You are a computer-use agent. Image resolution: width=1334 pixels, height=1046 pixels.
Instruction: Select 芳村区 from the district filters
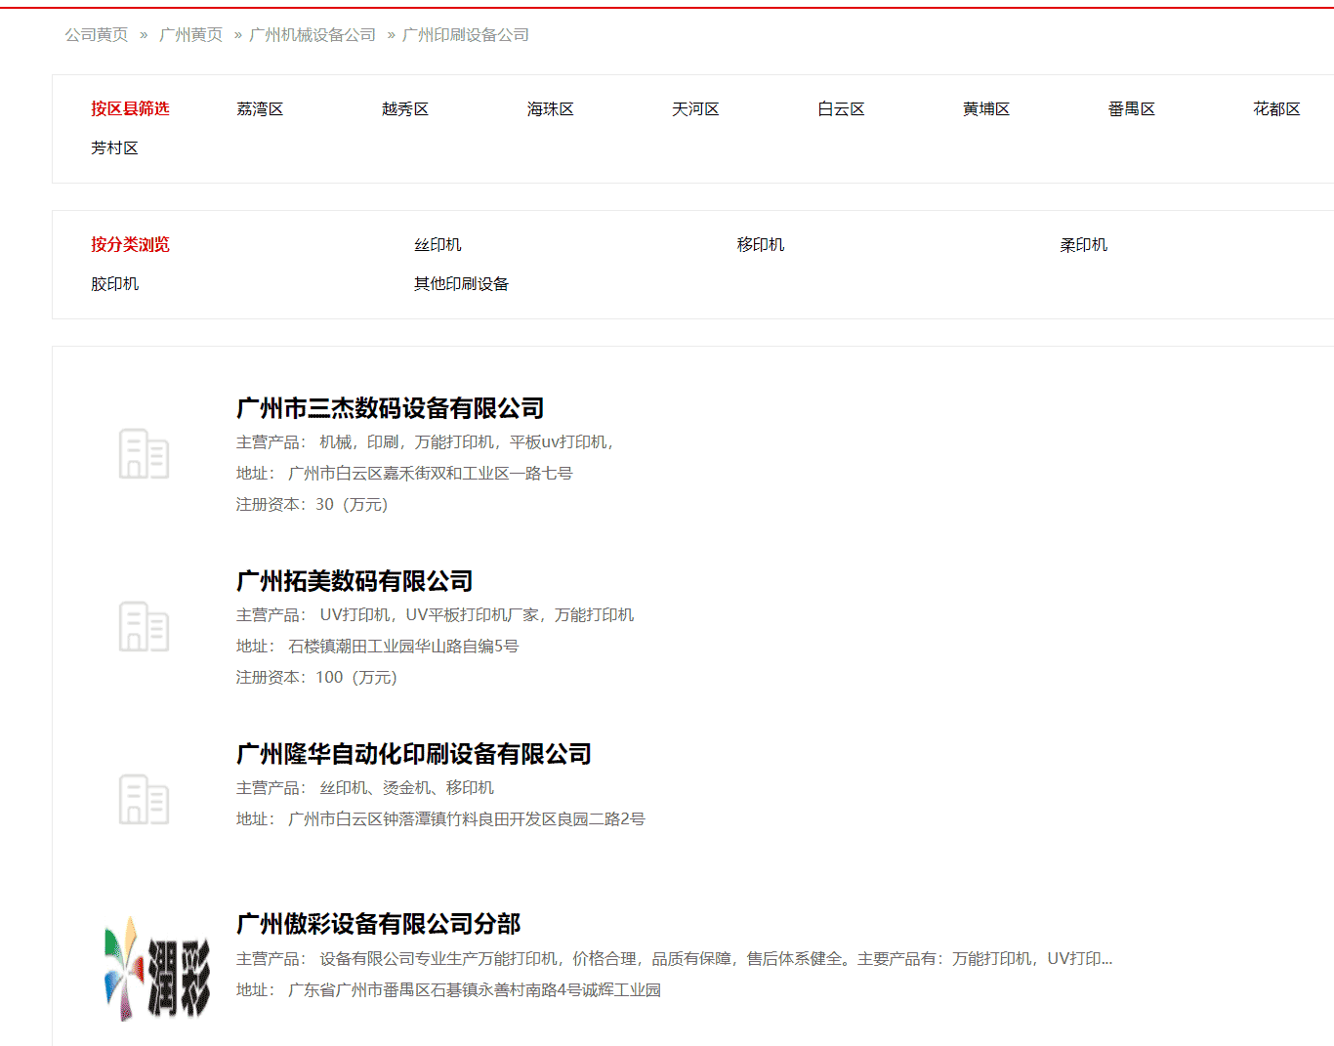coord(115,147)
